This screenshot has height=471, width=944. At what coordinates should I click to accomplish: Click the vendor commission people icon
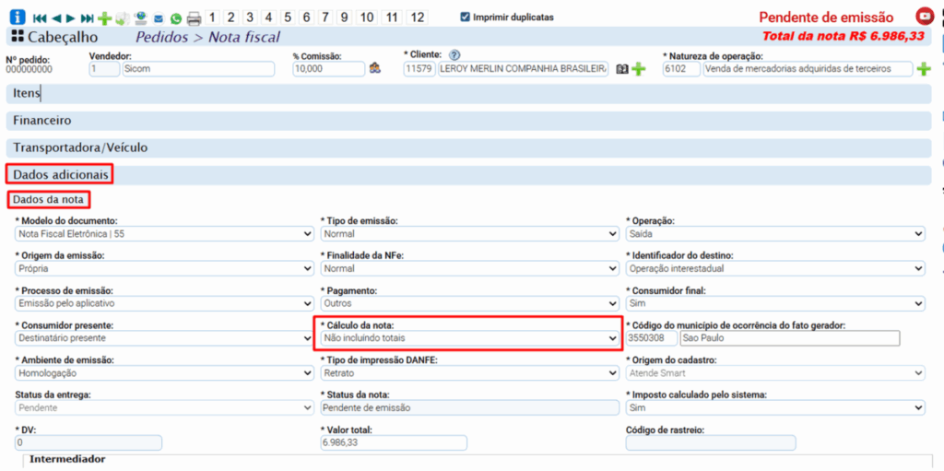(x=374, y=68)
